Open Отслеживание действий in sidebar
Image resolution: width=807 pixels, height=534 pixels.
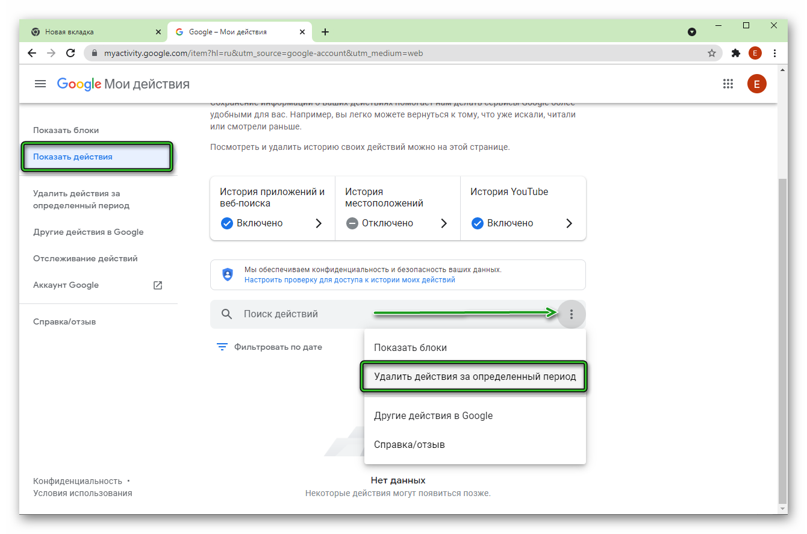[x=86, y=258]
